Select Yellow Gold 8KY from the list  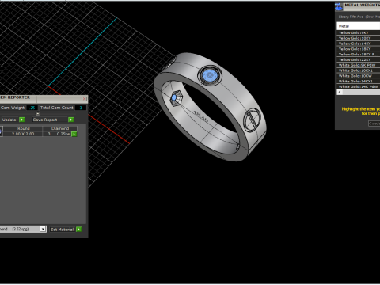[358, 32]
